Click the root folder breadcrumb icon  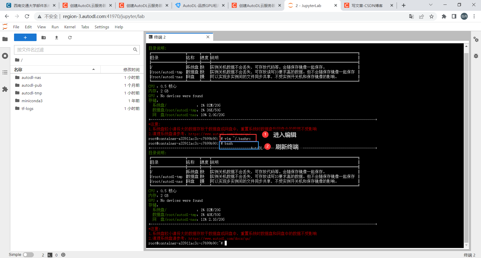[17, 60]
